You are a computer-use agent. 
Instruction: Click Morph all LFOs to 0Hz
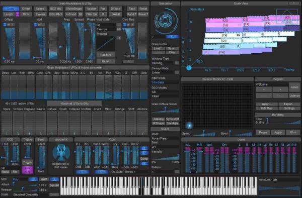74,104
